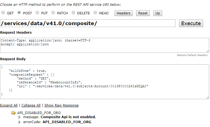Collapse the API_DISABLED_FOR_ORG folder icon

click(x=13, y=113)
